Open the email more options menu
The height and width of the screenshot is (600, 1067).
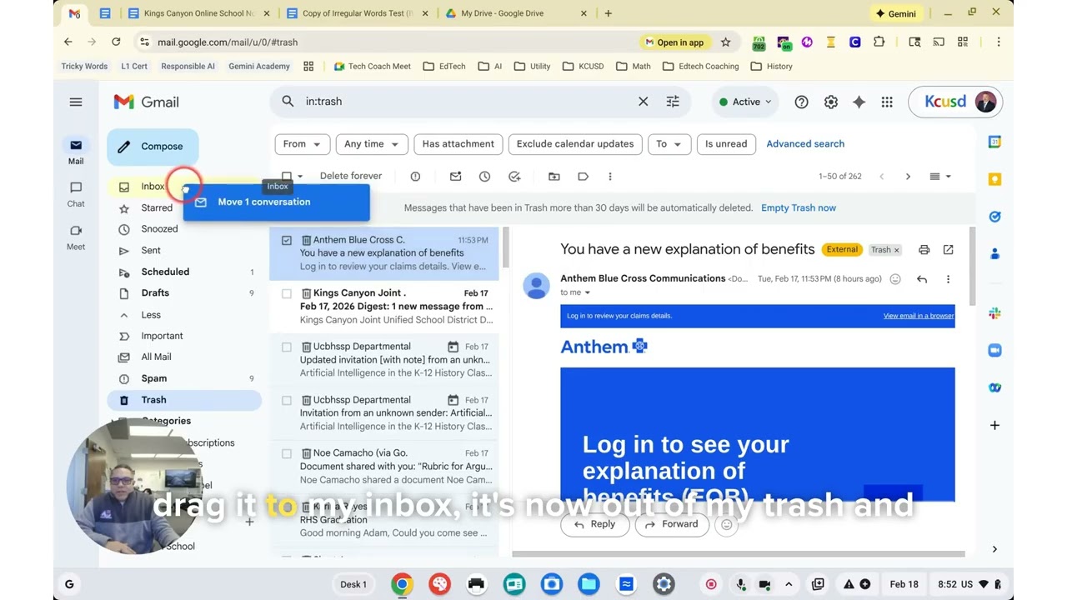(x=948, y=279)
